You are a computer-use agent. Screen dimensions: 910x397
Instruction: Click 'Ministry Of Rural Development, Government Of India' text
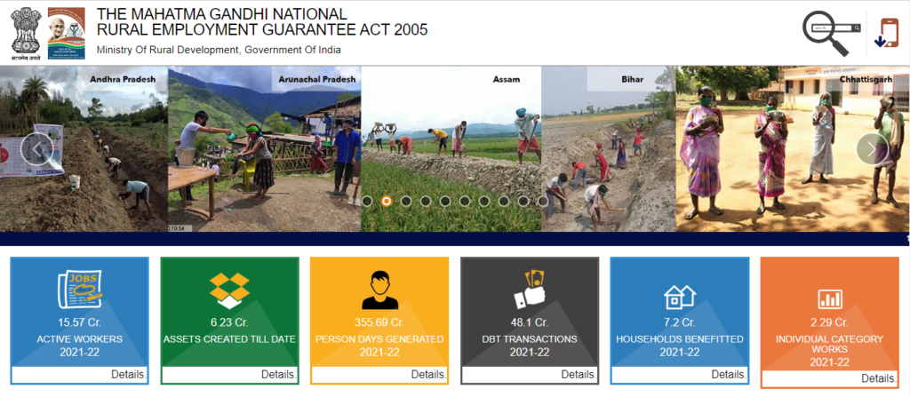point(219,50)
